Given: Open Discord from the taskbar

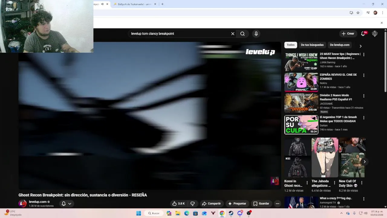Looking at the screenshot, I should pyautogui.click(x=240, y=213).
